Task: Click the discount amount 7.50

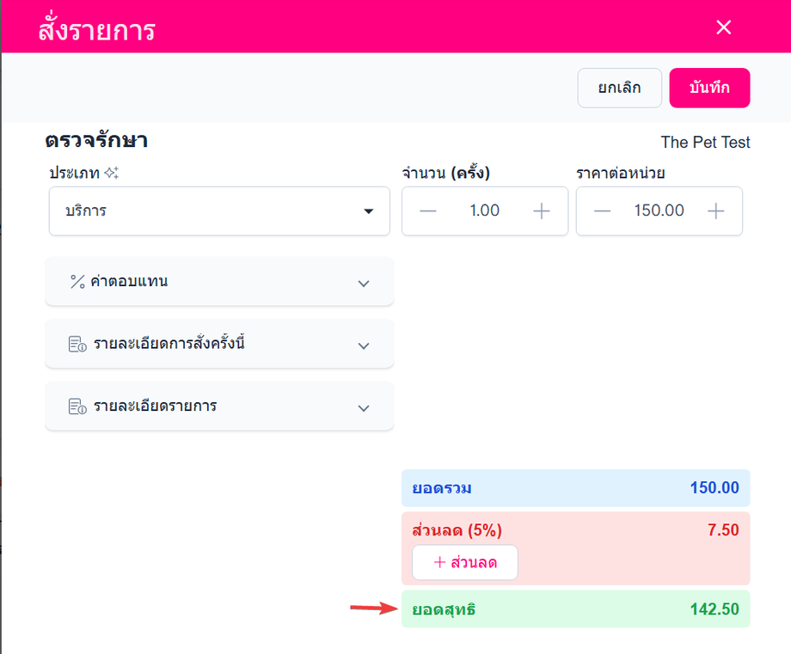Action: coord(723,530)
